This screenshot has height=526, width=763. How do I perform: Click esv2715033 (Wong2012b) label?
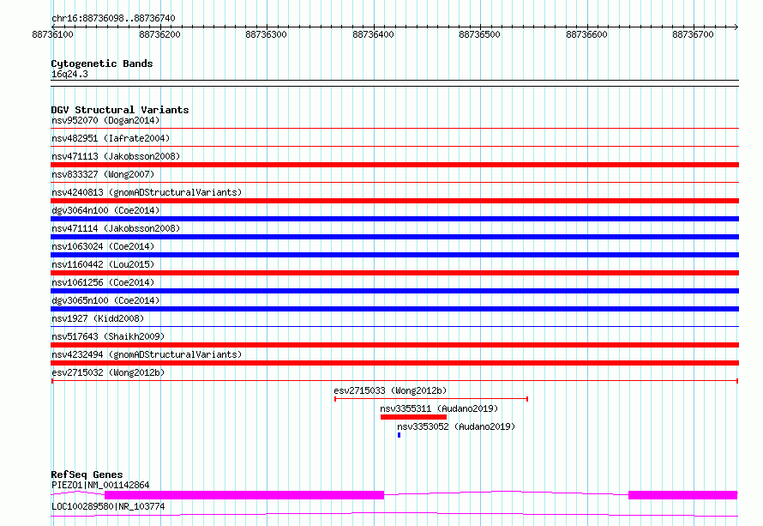tap(390, 390)
